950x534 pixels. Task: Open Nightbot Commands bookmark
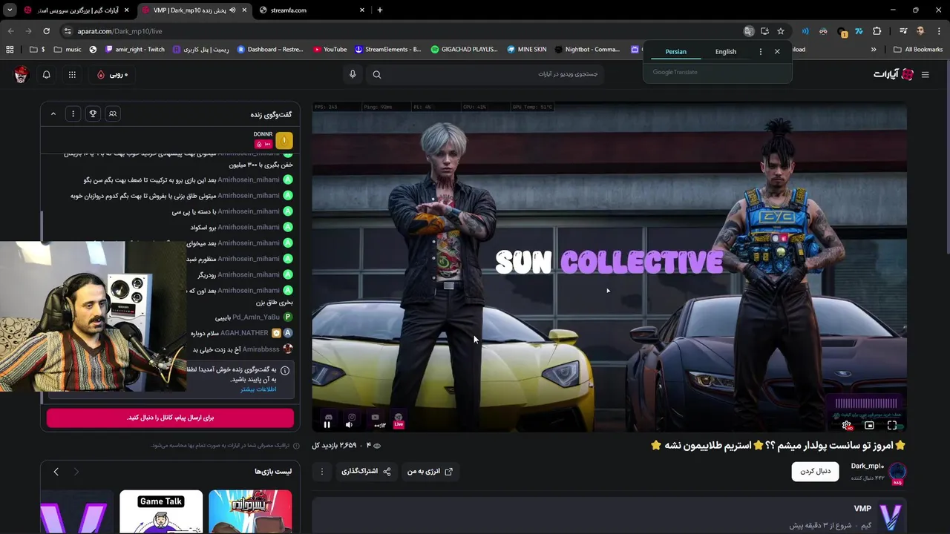586,50
